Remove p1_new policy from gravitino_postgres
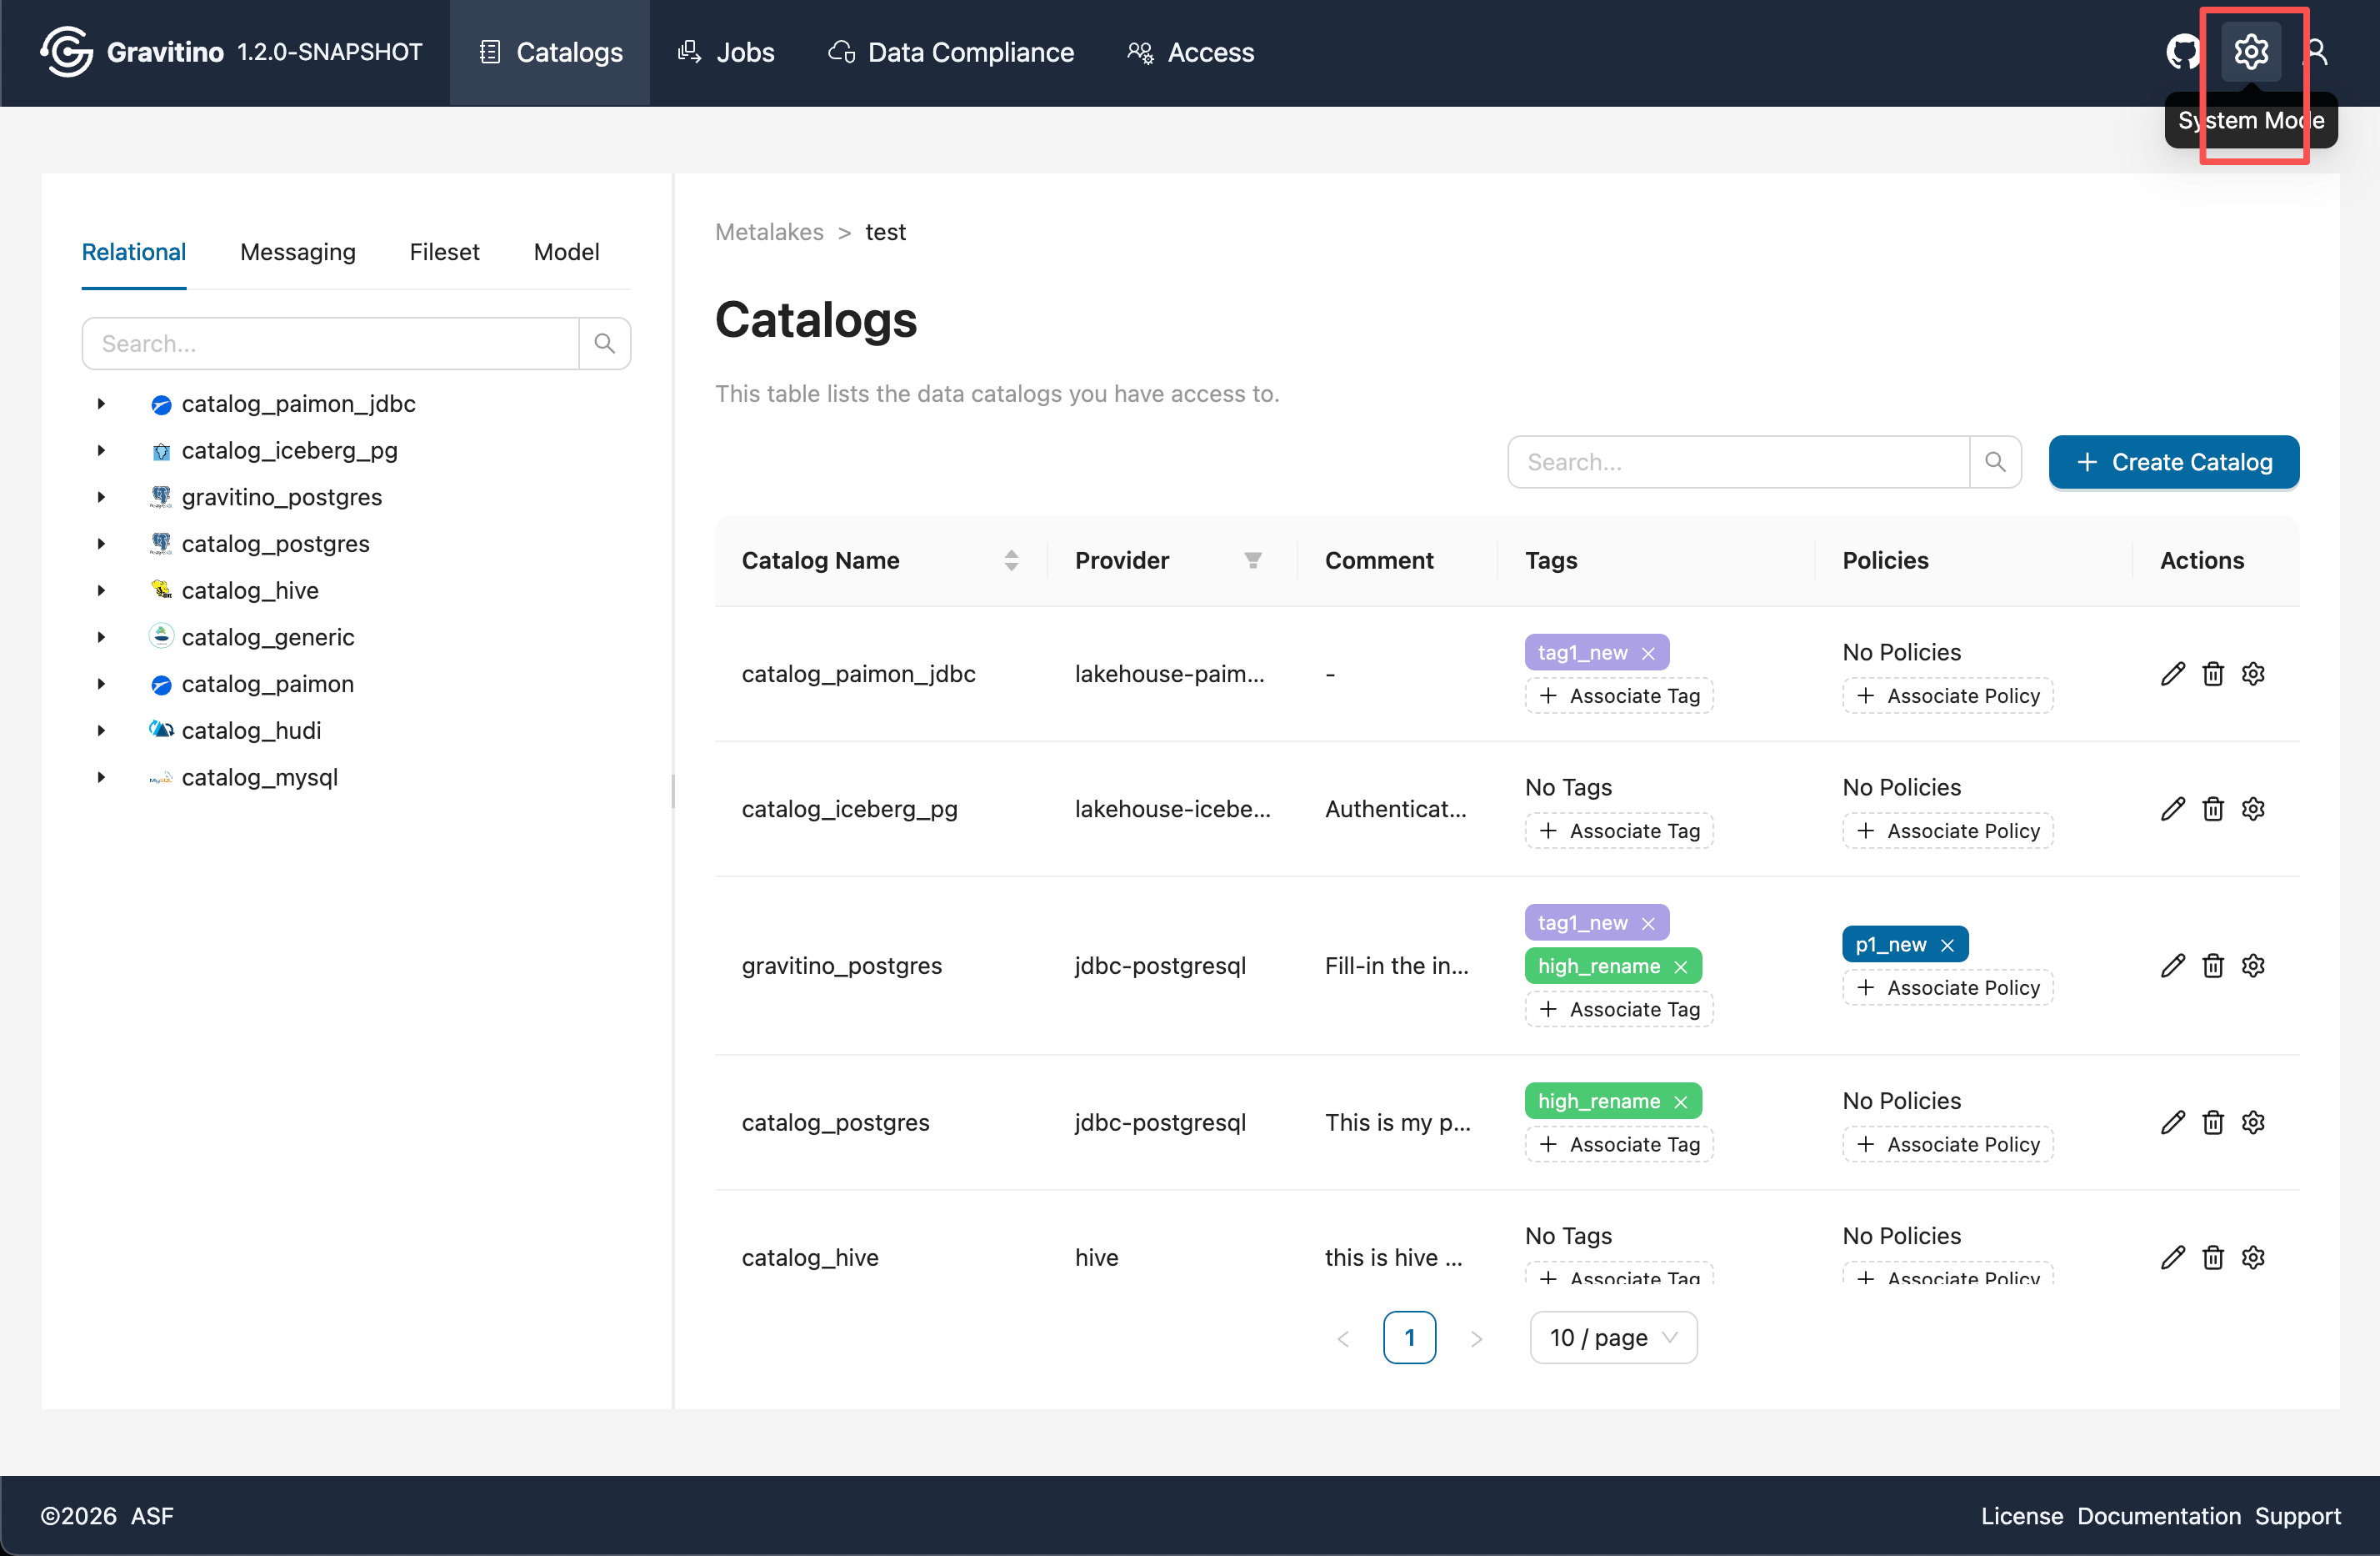 1946,945
